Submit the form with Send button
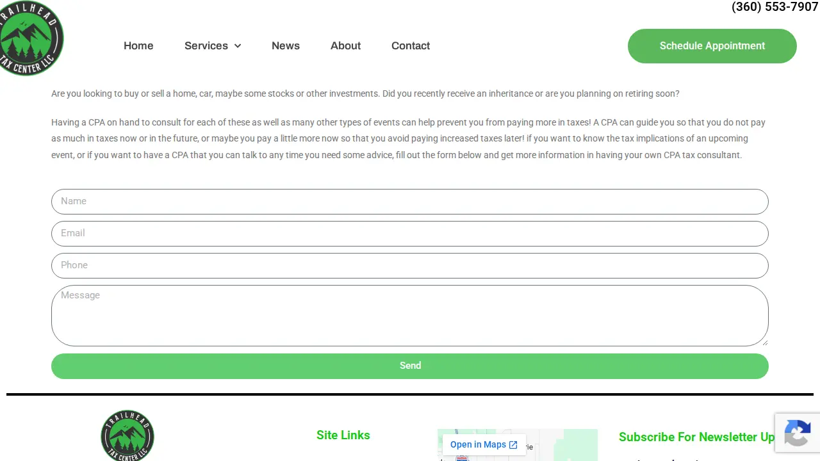Screen dimensions: 820x461 [x=410, y=366]
